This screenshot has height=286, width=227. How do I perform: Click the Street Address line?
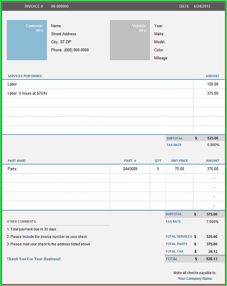[64, 34]
